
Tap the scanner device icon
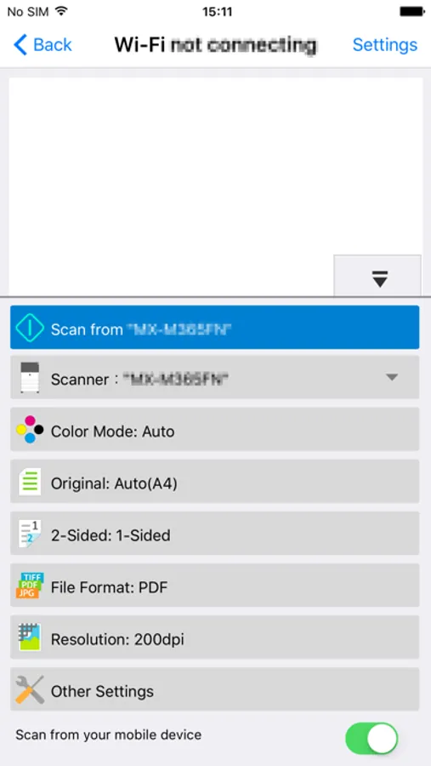tap(30, 377)
